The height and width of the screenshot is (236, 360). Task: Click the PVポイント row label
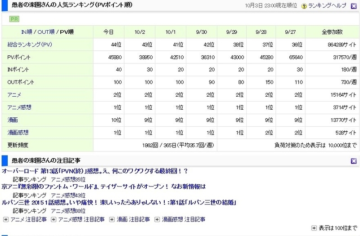pos(19,57)
